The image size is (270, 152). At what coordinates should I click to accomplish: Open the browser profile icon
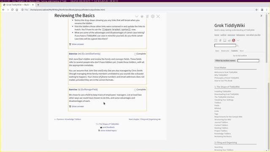(x=262, y=10)
